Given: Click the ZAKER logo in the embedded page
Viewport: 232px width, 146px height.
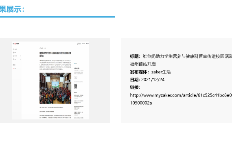Looking at the screenshot, I should [x=17, y=44].
